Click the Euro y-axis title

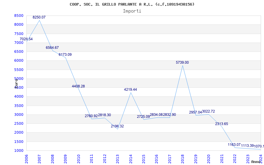tap(16, 83)
